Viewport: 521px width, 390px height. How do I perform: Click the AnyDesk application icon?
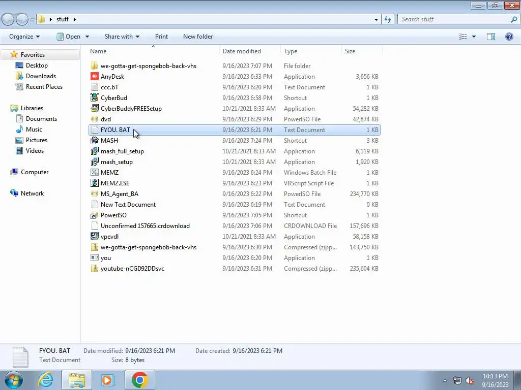94,77
